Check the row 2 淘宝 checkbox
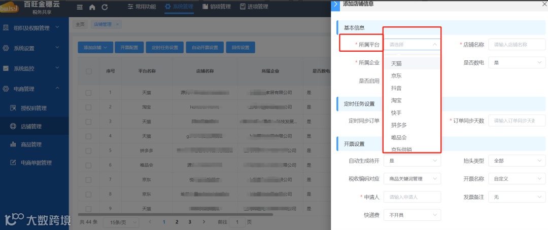548x230 pixels. click(88, 107)
